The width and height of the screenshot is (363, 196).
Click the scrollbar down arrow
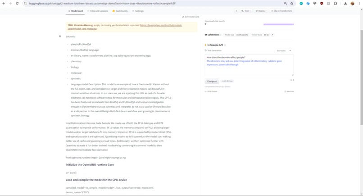pos(361,194)
